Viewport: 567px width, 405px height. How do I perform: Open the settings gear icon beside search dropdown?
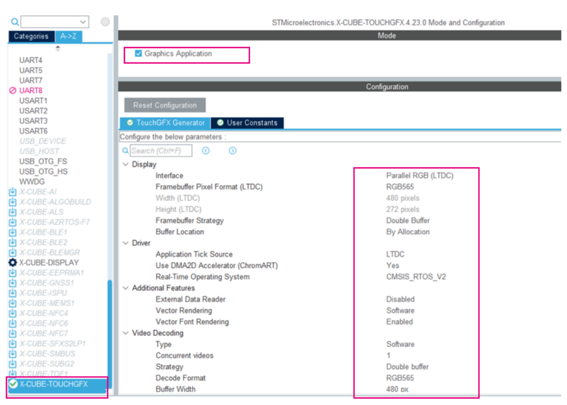click(105, 22)
